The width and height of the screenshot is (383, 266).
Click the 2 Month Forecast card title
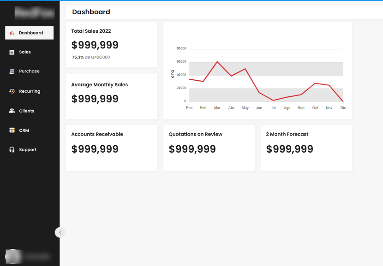point(287,134)
